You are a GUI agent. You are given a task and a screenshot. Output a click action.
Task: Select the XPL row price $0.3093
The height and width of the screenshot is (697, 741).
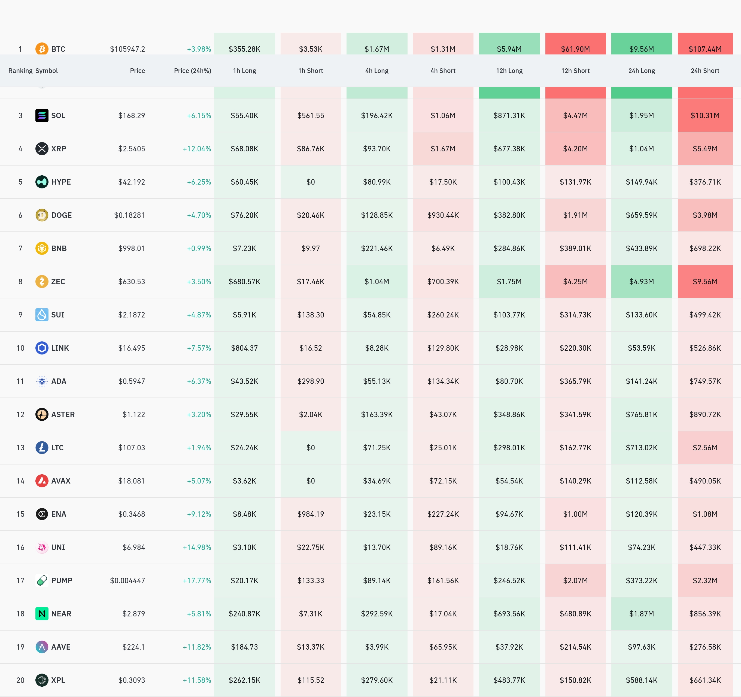131,680
